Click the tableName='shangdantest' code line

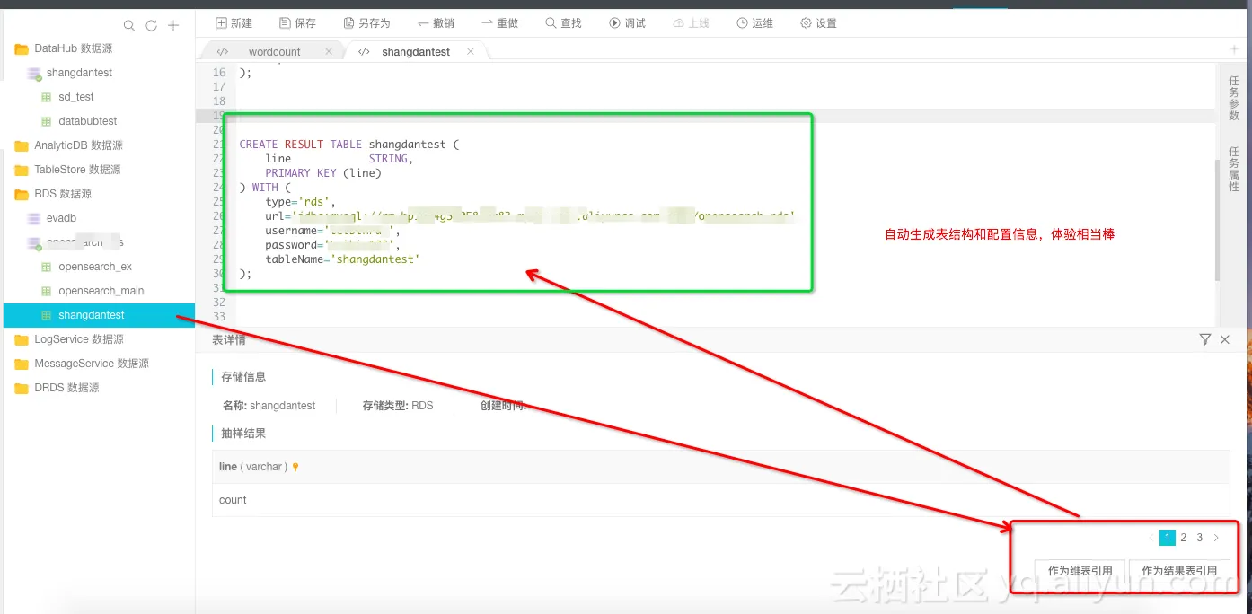pyautogui.click(x=342, y=259)
